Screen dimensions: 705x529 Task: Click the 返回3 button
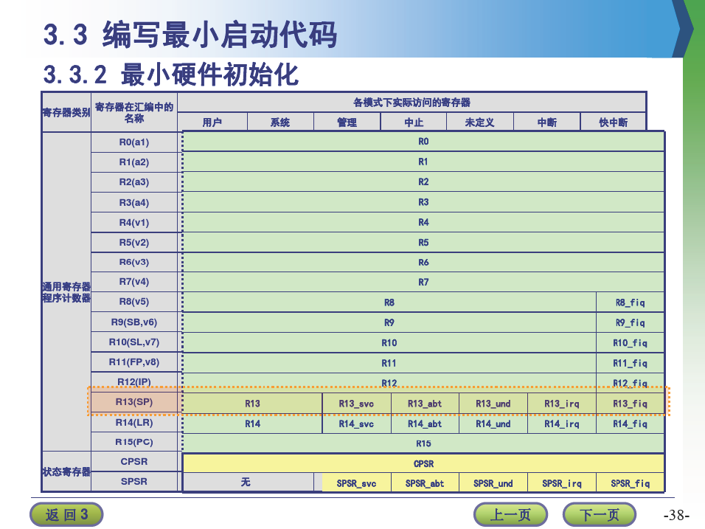pyautogui.click(x=66, y=514)
